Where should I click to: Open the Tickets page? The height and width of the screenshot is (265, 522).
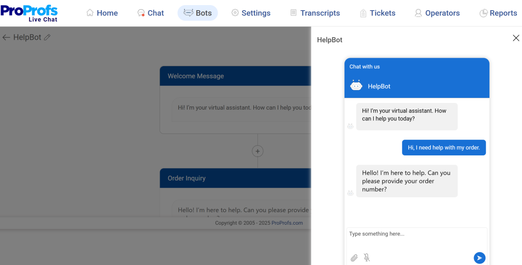point(377,13)
